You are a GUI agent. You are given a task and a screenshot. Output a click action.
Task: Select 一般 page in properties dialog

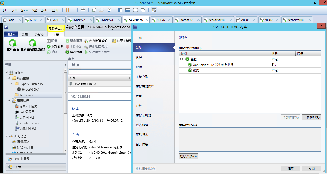click(x=153, y=38)
